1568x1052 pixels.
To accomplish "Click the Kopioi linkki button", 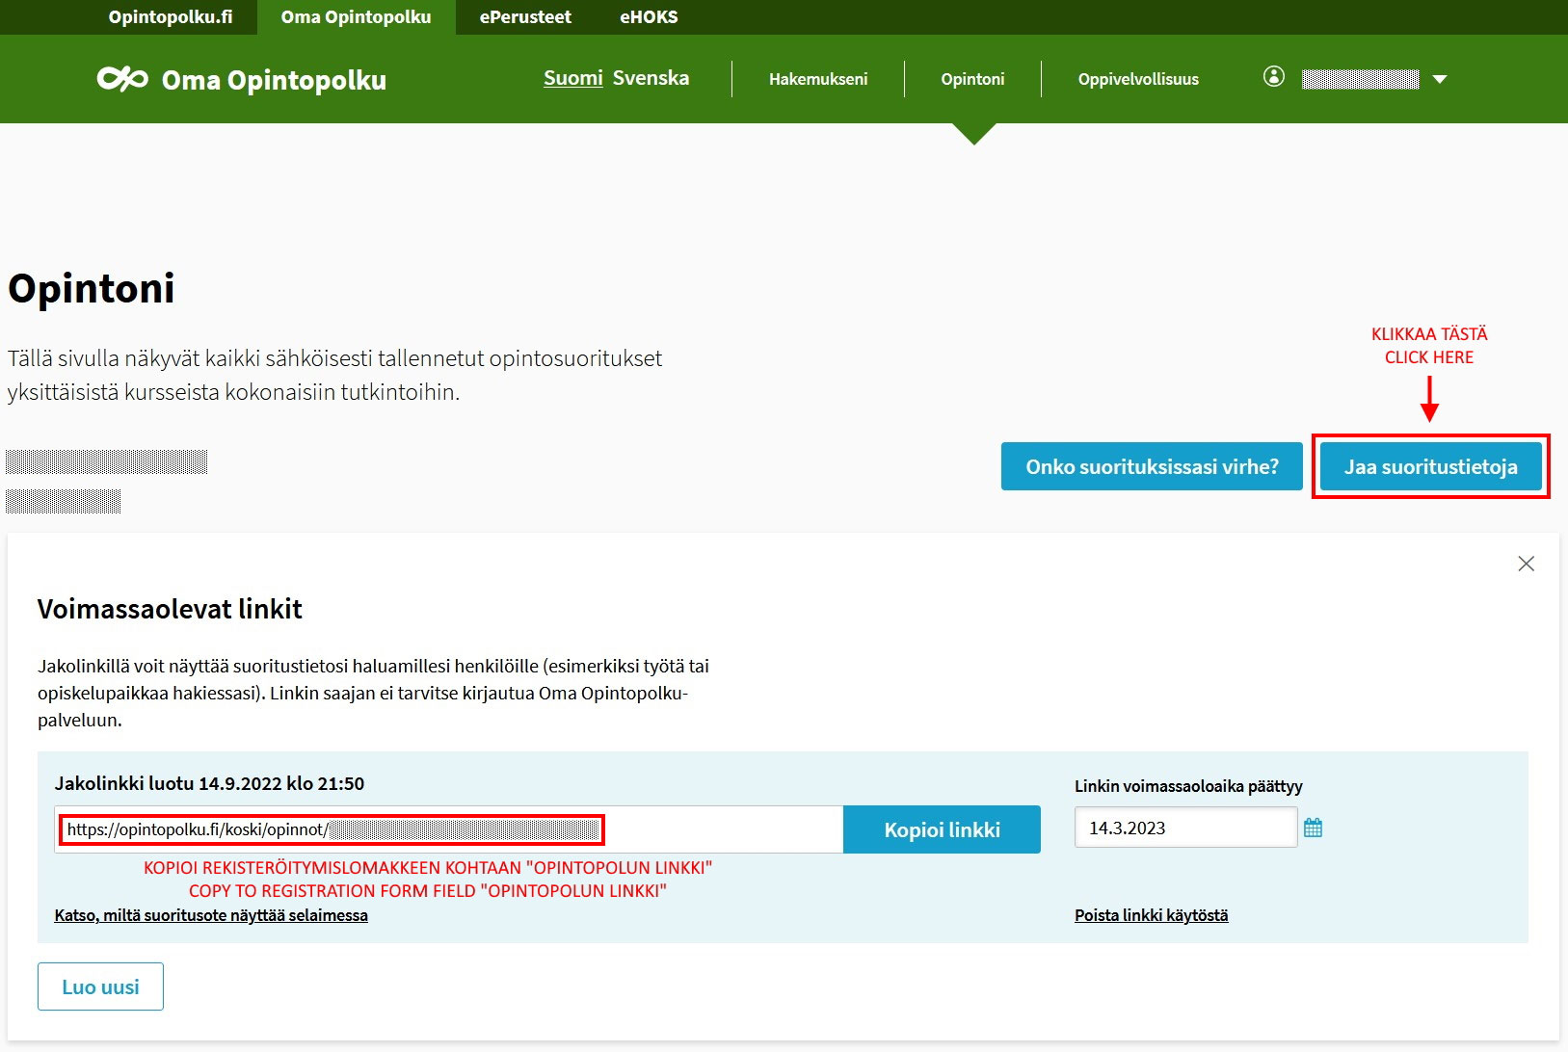I will point(942,829).
